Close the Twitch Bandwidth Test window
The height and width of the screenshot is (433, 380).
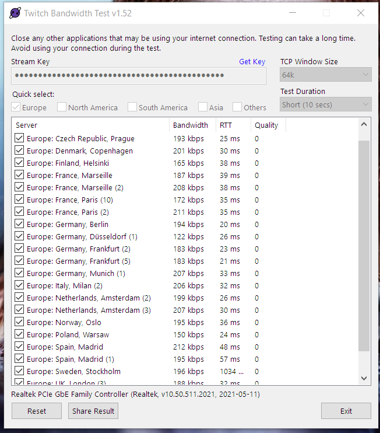tap(361, 13)
